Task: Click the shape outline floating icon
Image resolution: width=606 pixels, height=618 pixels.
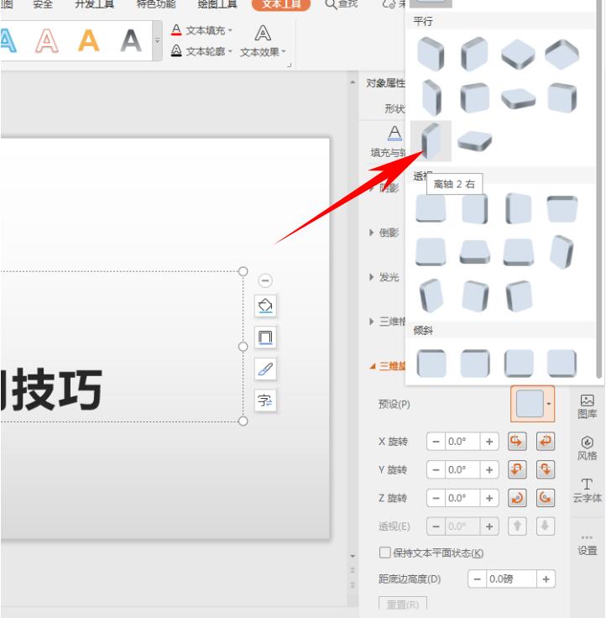Action: tap(265, 338)
